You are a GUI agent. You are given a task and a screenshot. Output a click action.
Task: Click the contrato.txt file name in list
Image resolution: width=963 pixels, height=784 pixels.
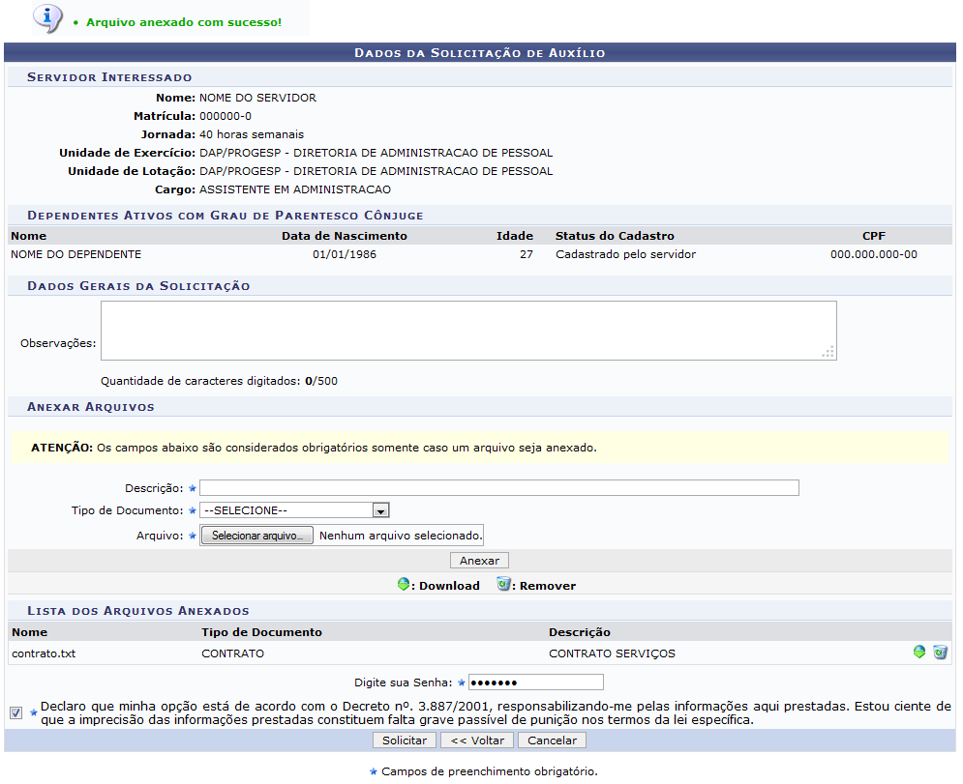[x=44, y=653]
